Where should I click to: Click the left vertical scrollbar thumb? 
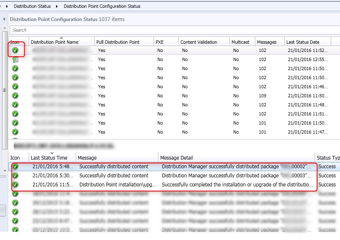(x=5, y=90)
